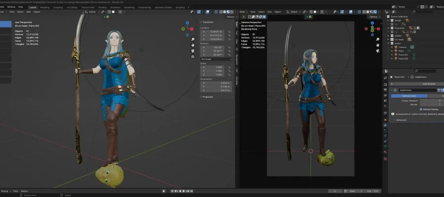Switch to the Geometry Nodes workspace tab
This screenshot has height=197, width=444.
[x=164, y=7]
